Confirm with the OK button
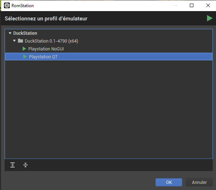The width and height of the screenshot is (216, 190). [x=169, y=182]
